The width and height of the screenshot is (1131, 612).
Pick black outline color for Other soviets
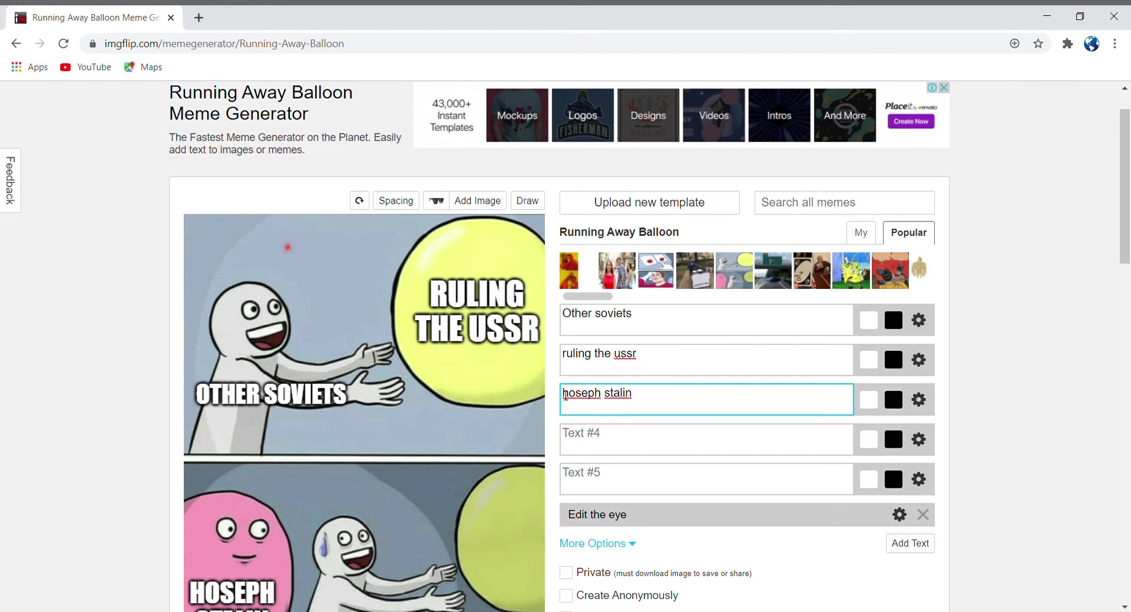point(894,320)
